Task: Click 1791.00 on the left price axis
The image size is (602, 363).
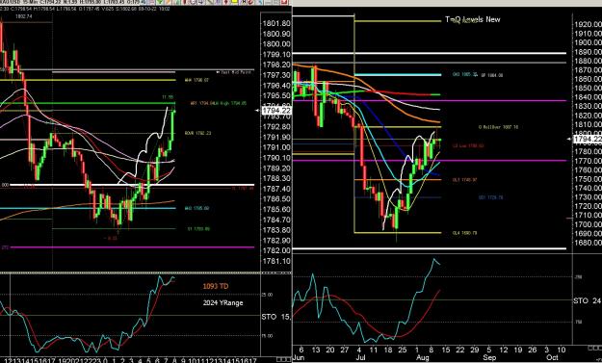Action: tap(276, 147)
